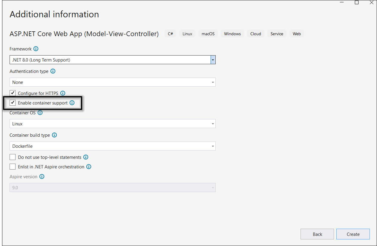Open the Container OS dropdown

point(213,124)
